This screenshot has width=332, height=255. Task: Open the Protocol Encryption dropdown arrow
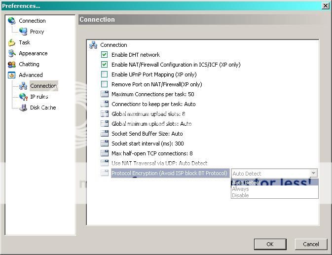(313, 173)
